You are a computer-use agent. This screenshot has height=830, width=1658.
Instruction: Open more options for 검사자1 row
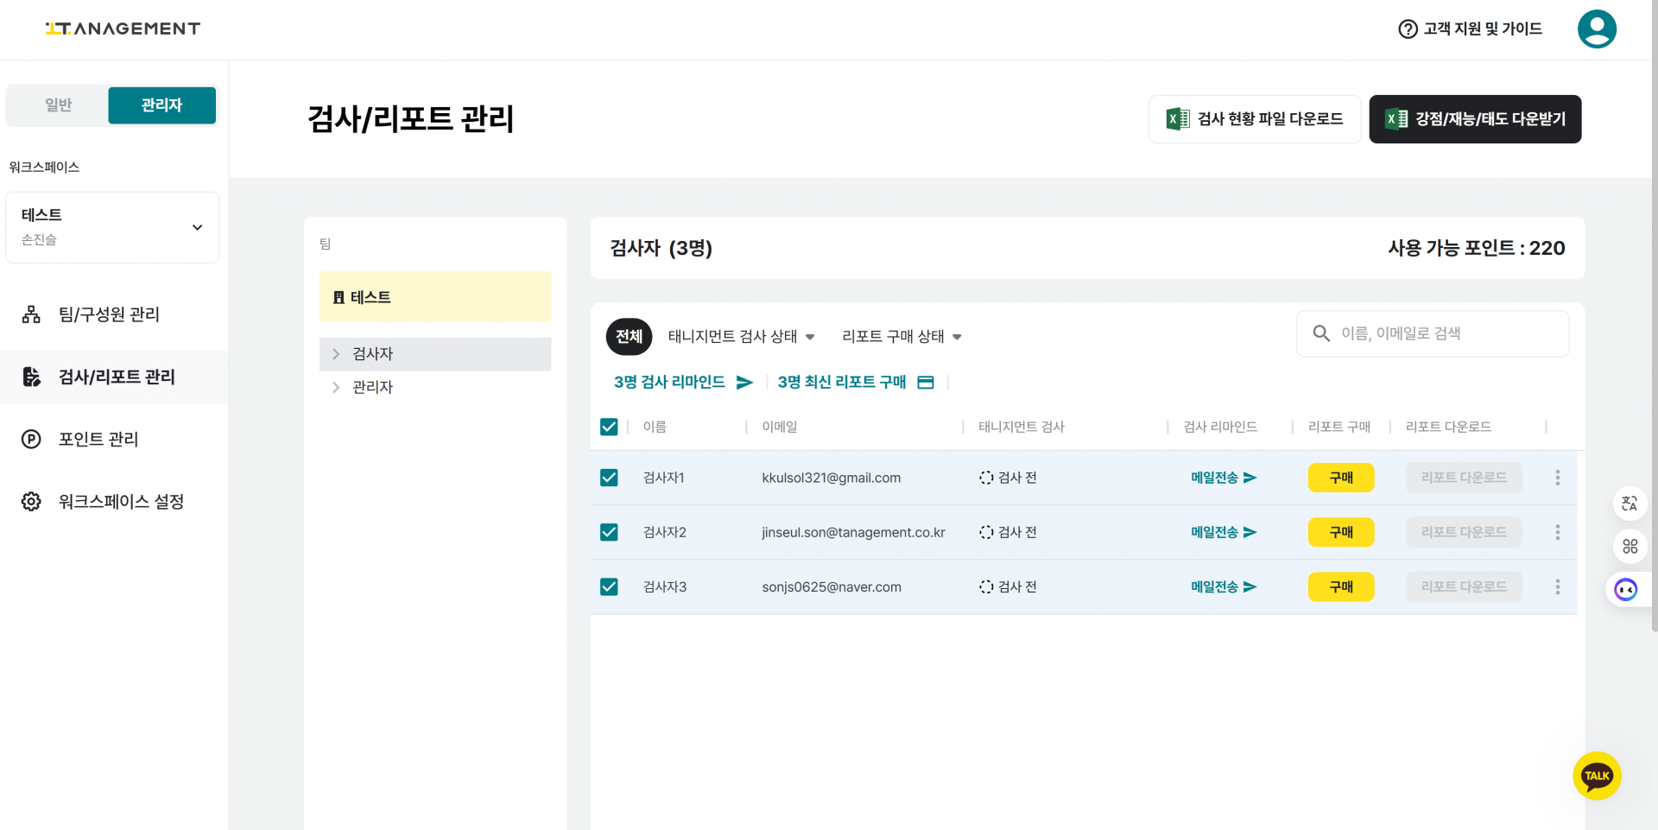tap(1557, 478)
